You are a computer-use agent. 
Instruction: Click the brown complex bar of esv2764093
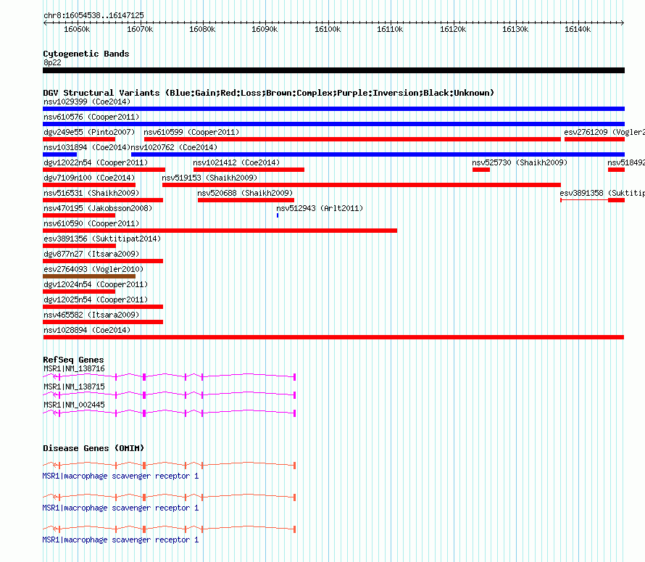click(89, 276)
